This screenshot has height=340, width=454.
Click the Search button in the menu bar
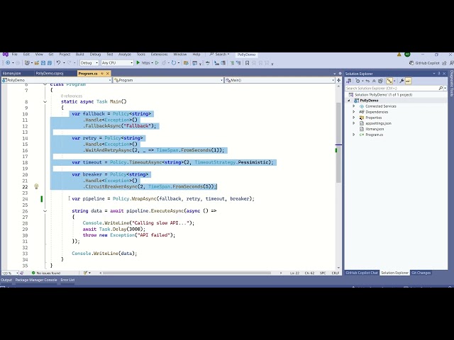point(219,55)
